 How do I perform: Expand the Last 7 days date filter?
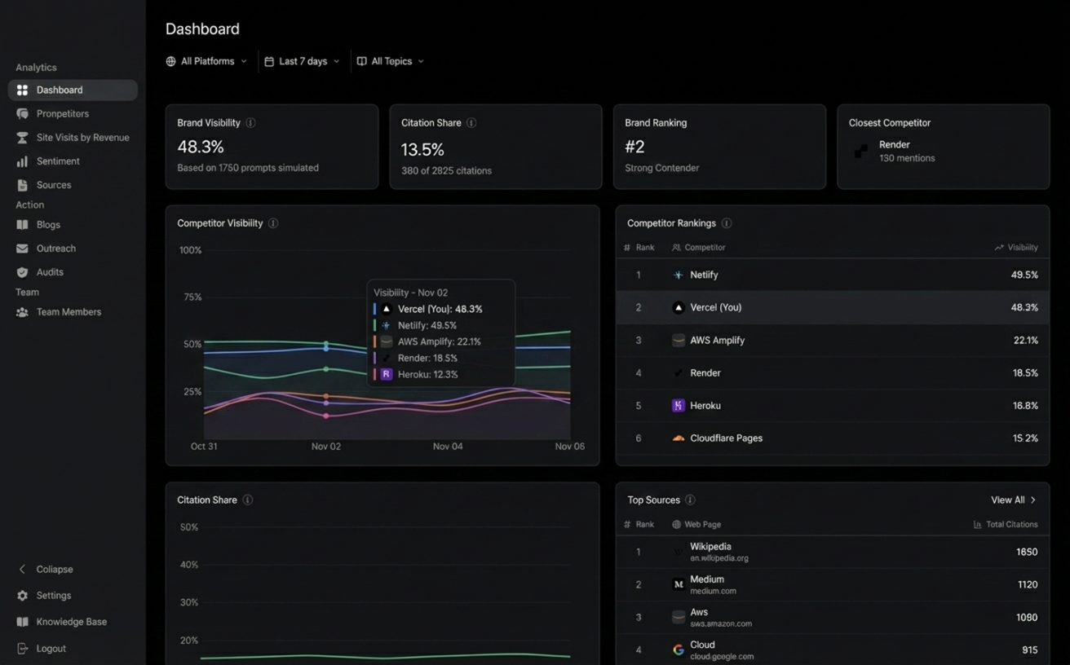[x=302, y=60]
